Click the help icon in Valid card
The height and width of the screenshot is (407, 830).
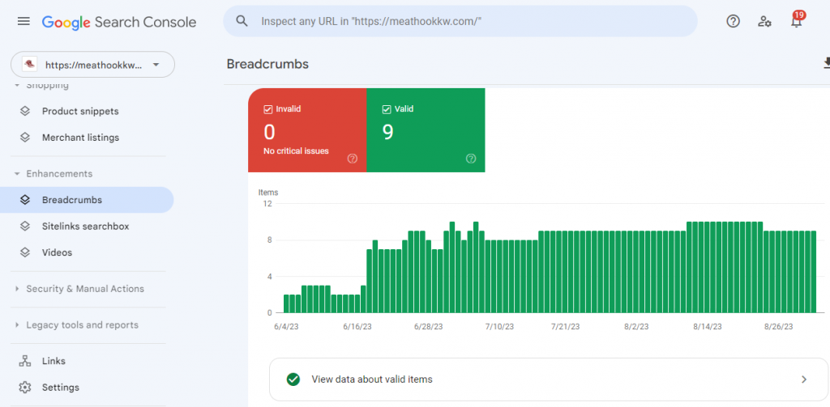tap(471, 159)
